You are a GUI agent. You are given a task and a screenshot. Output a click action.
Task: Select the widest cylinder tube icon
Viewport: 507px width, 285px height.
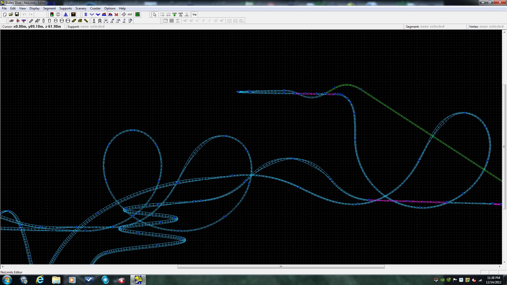pyautogui.click(x=68, y=21)
